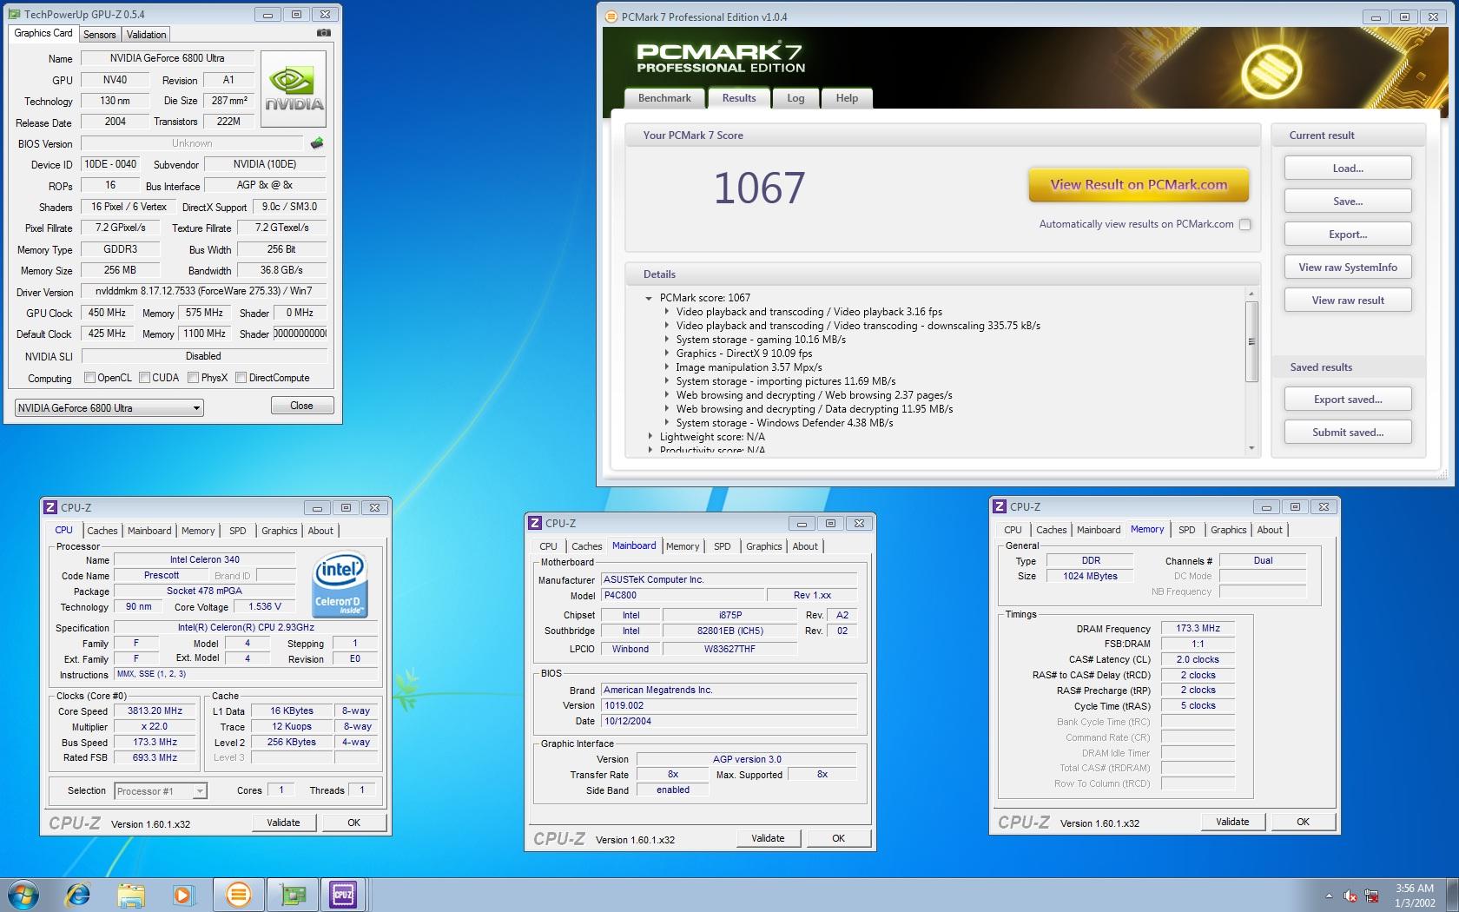This screenshot has width=1459, height=912.
Task: Expand Web browsing 2.37 pages/s detail
Action: click(x=666, y=395)
